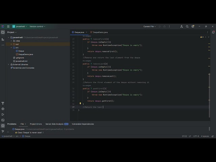Collapse the javawhw8 root folder

[8, 37]
